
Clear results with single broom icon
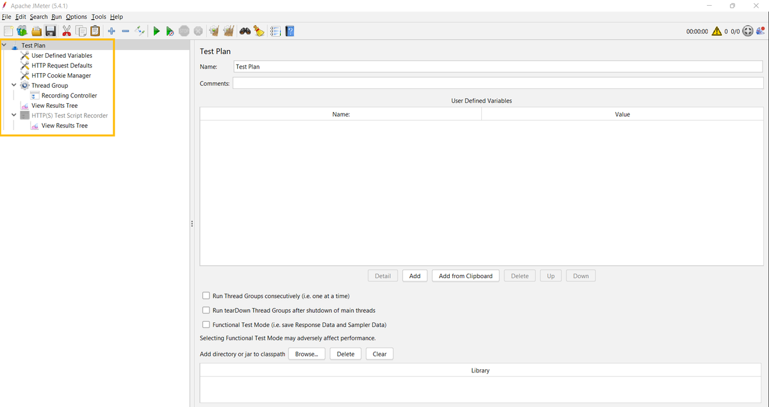214,31
